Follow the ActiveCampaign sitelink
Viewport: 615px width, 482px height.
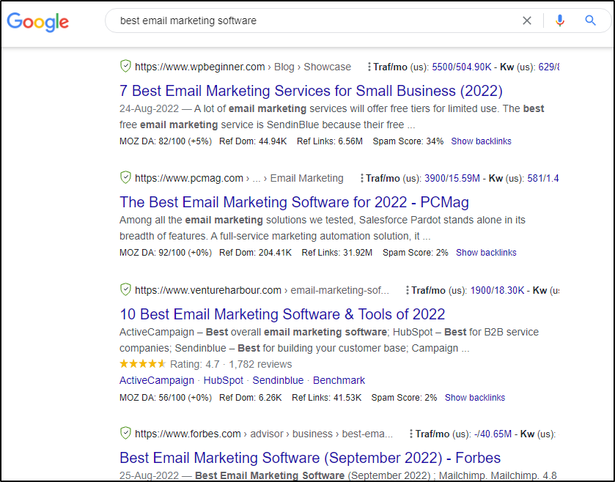coord(157,380)
